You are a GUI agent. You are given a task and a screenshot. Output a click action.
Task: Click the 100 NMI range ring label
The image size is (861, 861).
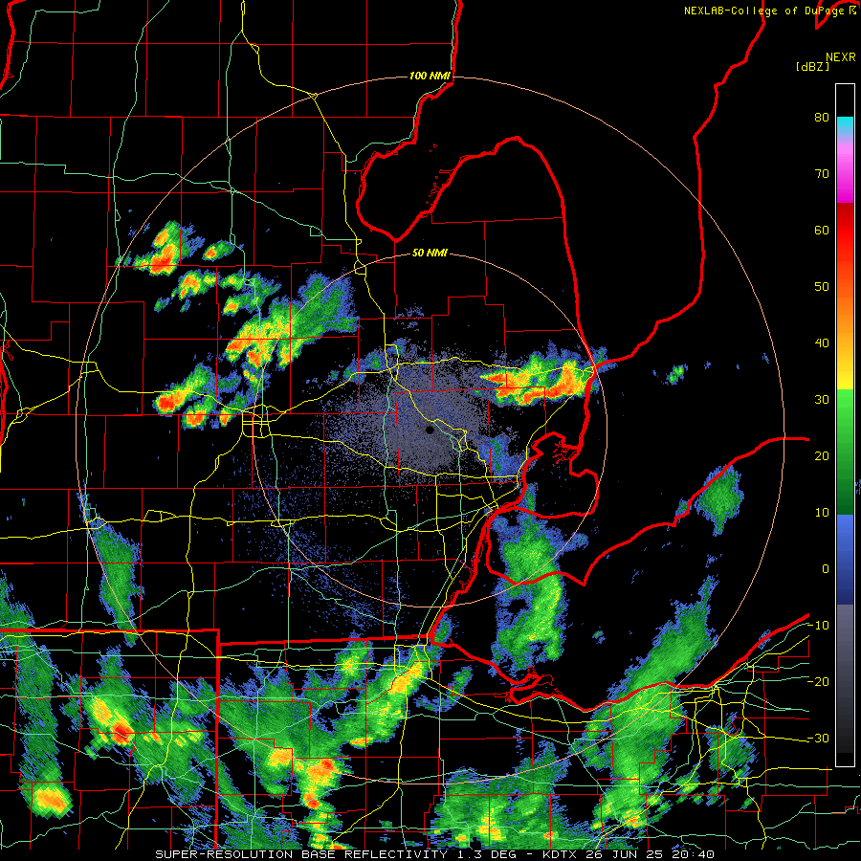430,76
